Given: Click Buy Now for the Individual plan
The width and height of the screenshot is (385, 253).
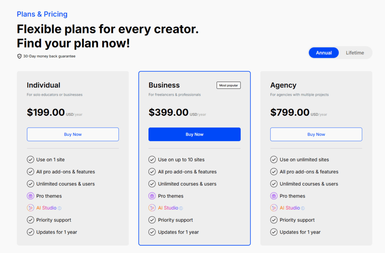Looking at the screenshot, I should 73,134.
